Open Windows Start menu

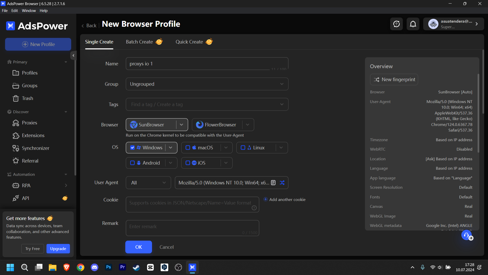(x=10, y=267)
